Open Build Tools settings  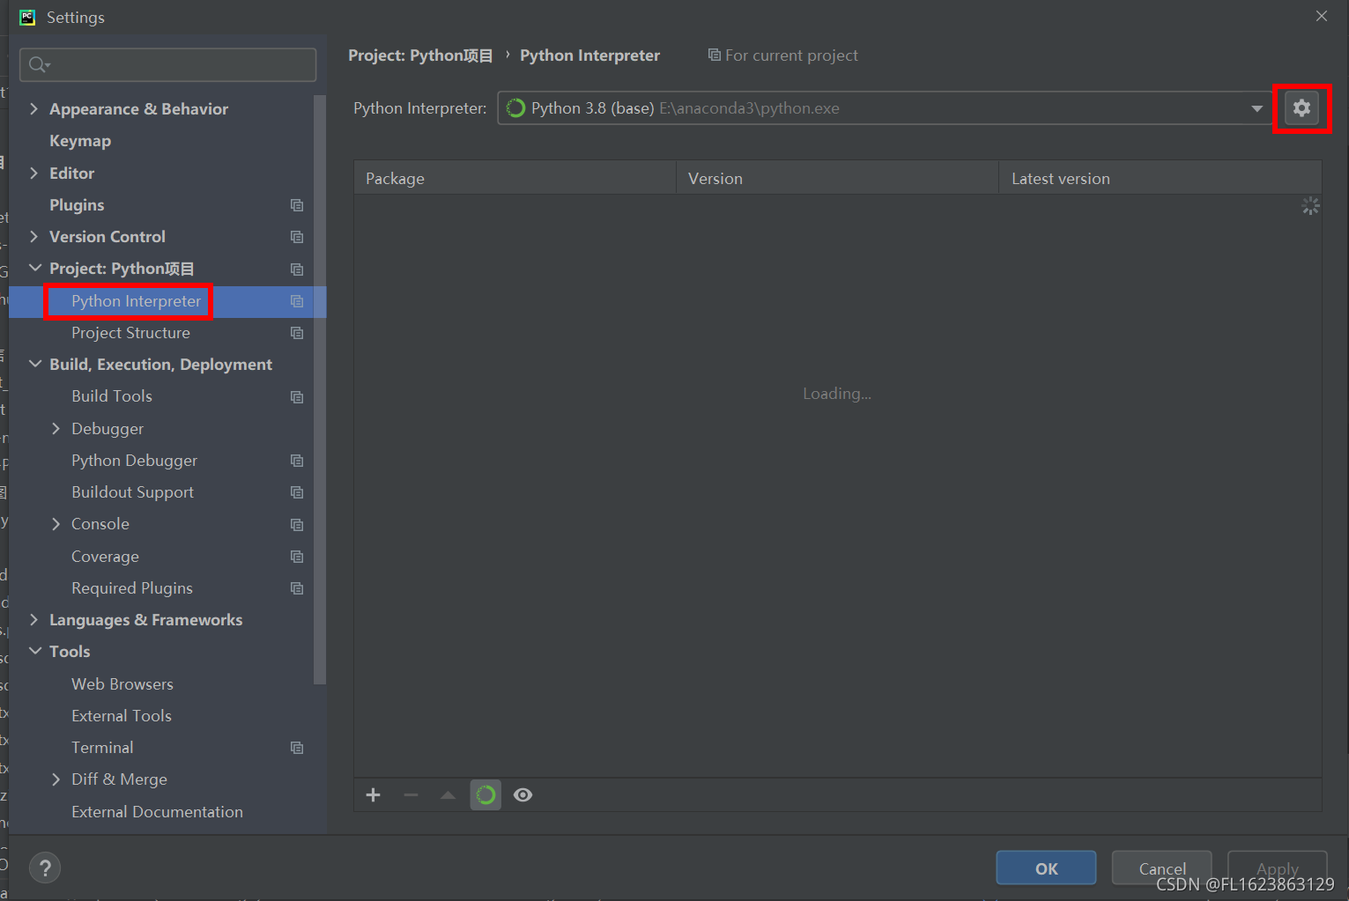click(112, 396)
